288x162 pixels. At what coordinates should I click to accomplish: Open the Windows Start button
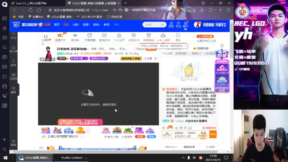(x=5, y=158)
